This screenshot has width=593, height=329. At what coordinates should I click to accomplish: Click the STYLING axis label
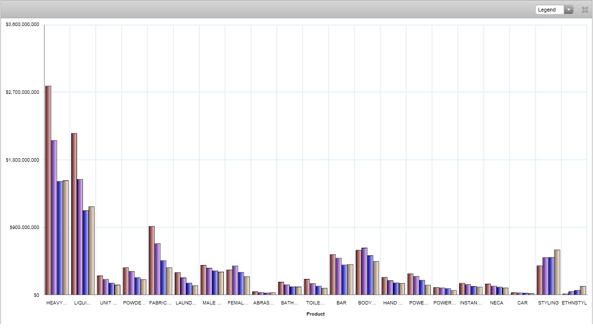548,303
